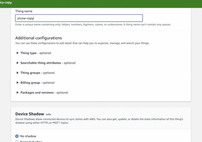Click the arrow icon before Billing group
This screenshot has height=142, width=202.
[x=18, y=83]
